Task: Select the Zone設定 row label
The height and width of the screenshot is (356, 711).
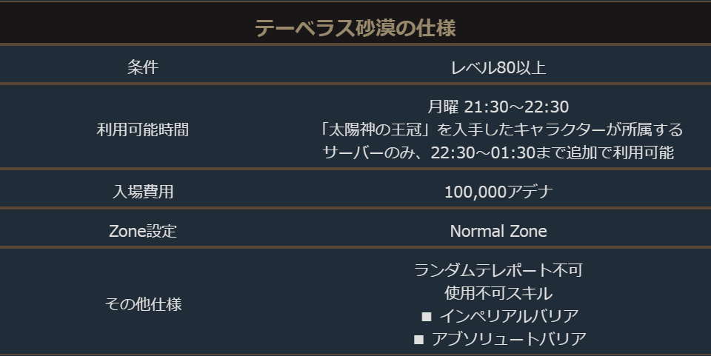Action: (143, 231)
